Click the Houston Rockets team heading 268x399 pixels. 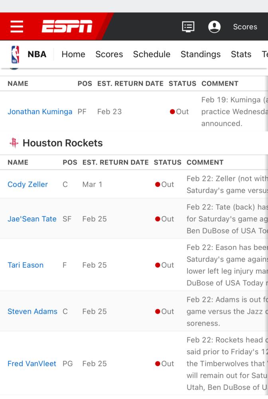63,143
